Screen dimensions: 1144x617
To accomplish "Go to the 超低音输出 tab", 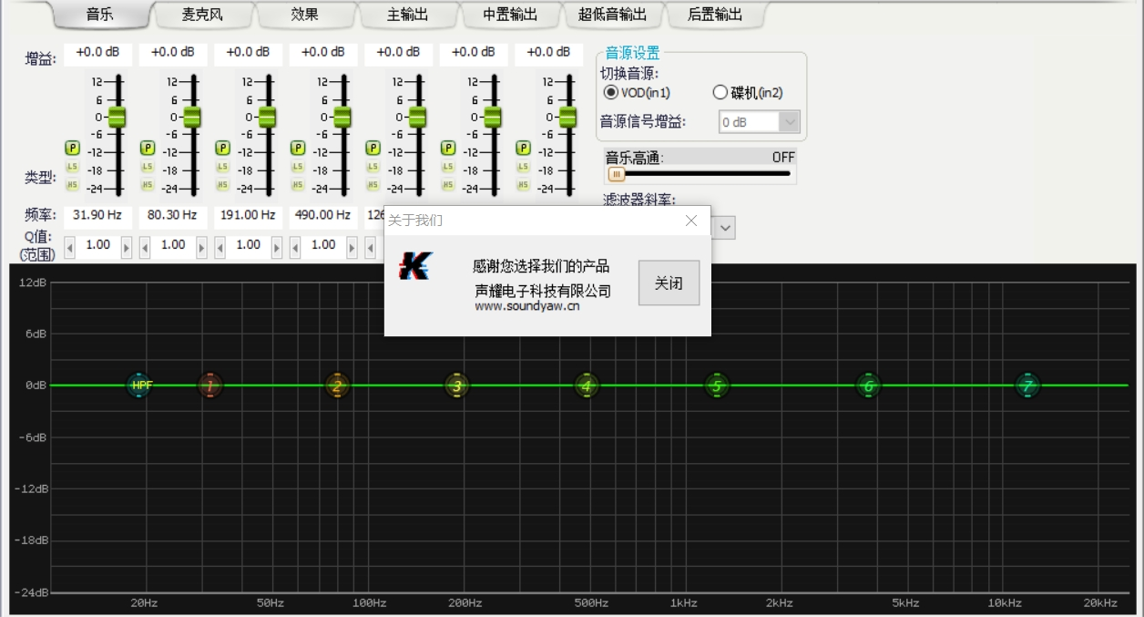I will click(x=612, y=15).
